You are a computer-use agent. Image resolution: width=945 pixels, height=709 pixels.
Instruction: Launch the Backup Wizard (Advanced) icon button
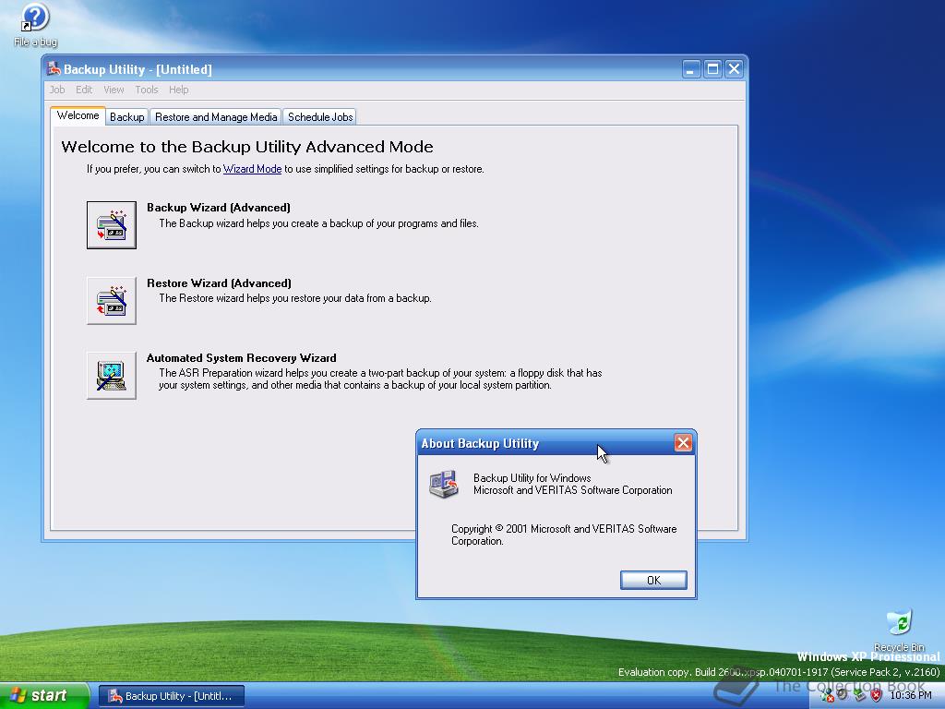coord(112,225)
